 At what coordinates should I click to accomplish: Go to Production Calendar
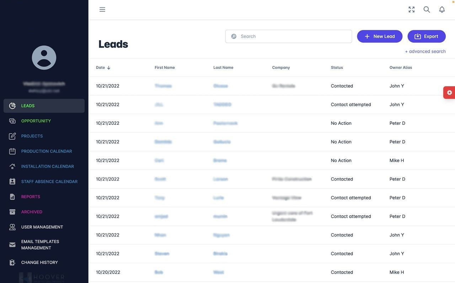tap(46, 151)
